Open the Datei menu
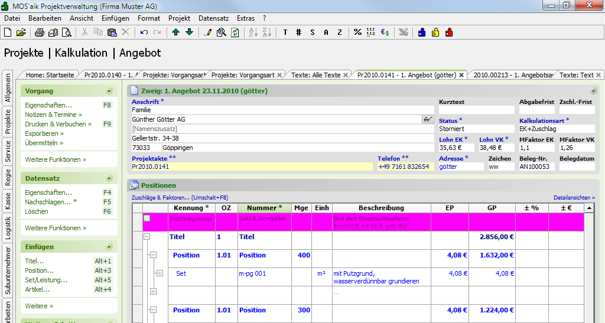605x323 pixels. tap(12, 18)
